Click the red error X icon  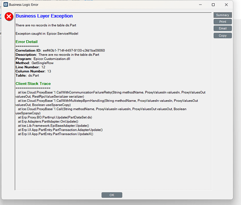(9, 16)
